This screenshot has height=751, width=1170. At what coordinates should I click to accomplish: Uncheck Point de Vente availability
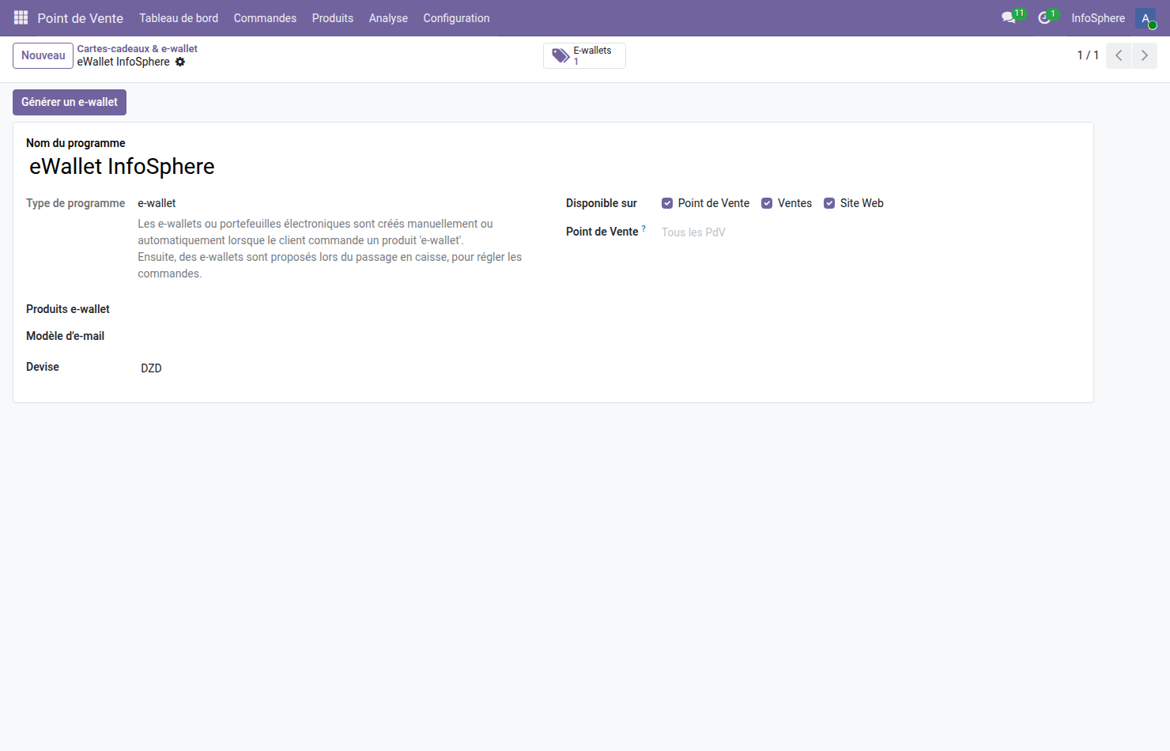click(x=666, y=202)
